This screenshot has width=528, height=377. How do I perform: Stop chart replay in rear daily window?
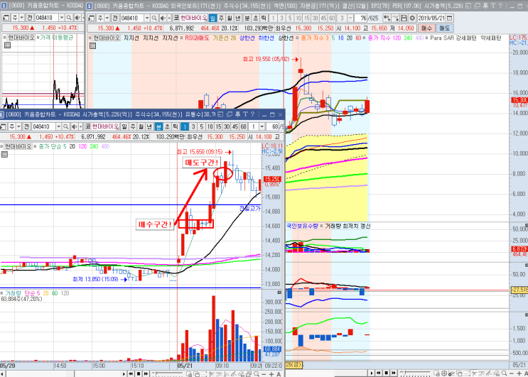[x=387, y=373]
